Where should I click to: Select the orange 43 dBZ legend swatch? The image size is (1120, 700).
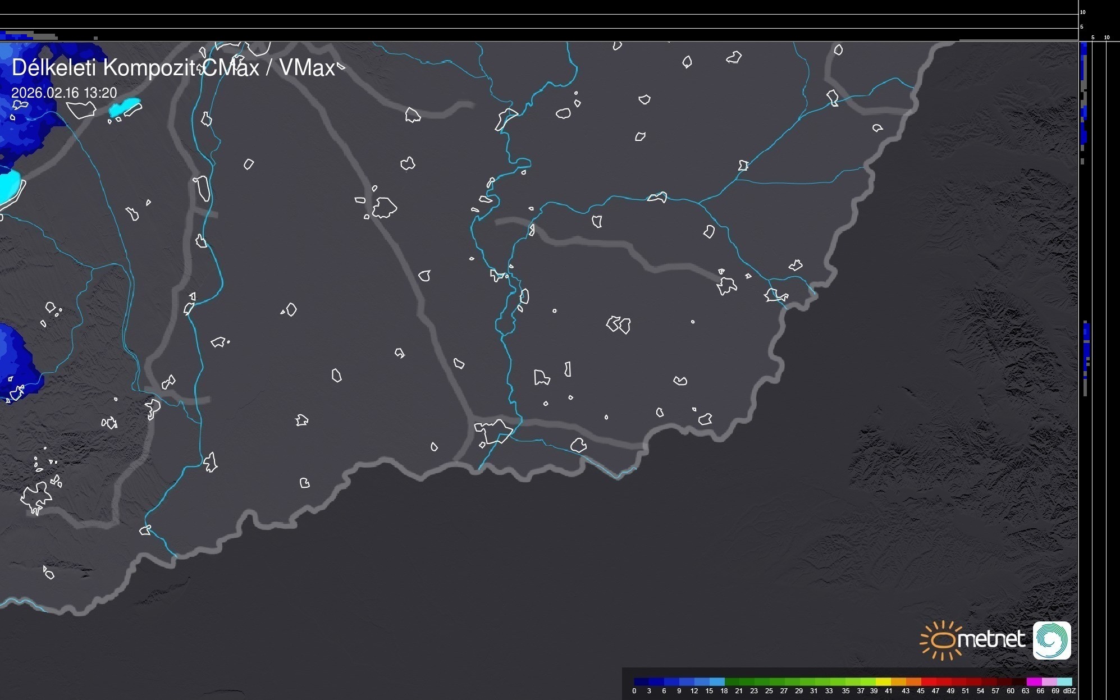[x=913, y=681]
